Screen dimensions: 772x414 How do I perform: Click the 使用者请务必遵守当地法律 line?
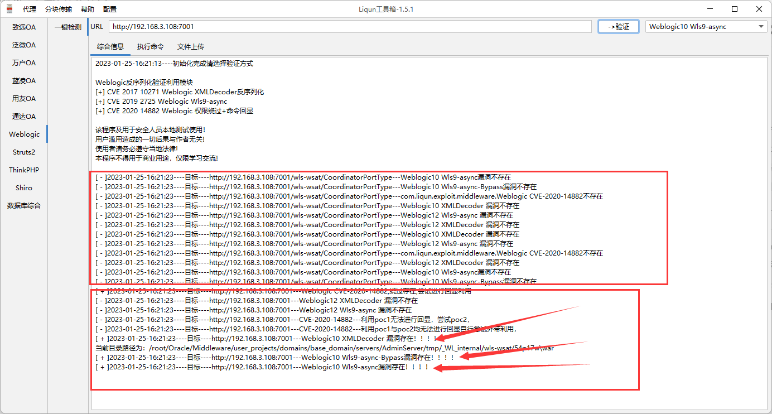pyautogui.click(x=137, y=149)
